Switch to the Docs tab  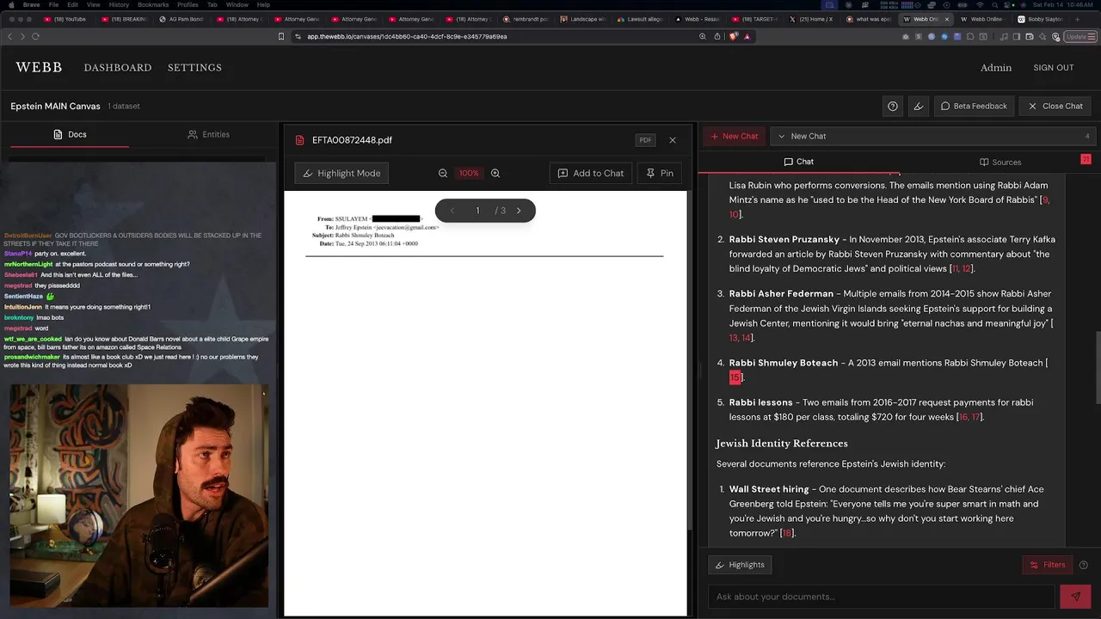click(x=70, y=134)
